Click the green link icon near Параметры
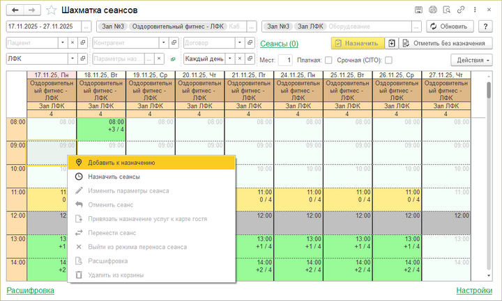 pyautogui.click(x=173, y=59)
